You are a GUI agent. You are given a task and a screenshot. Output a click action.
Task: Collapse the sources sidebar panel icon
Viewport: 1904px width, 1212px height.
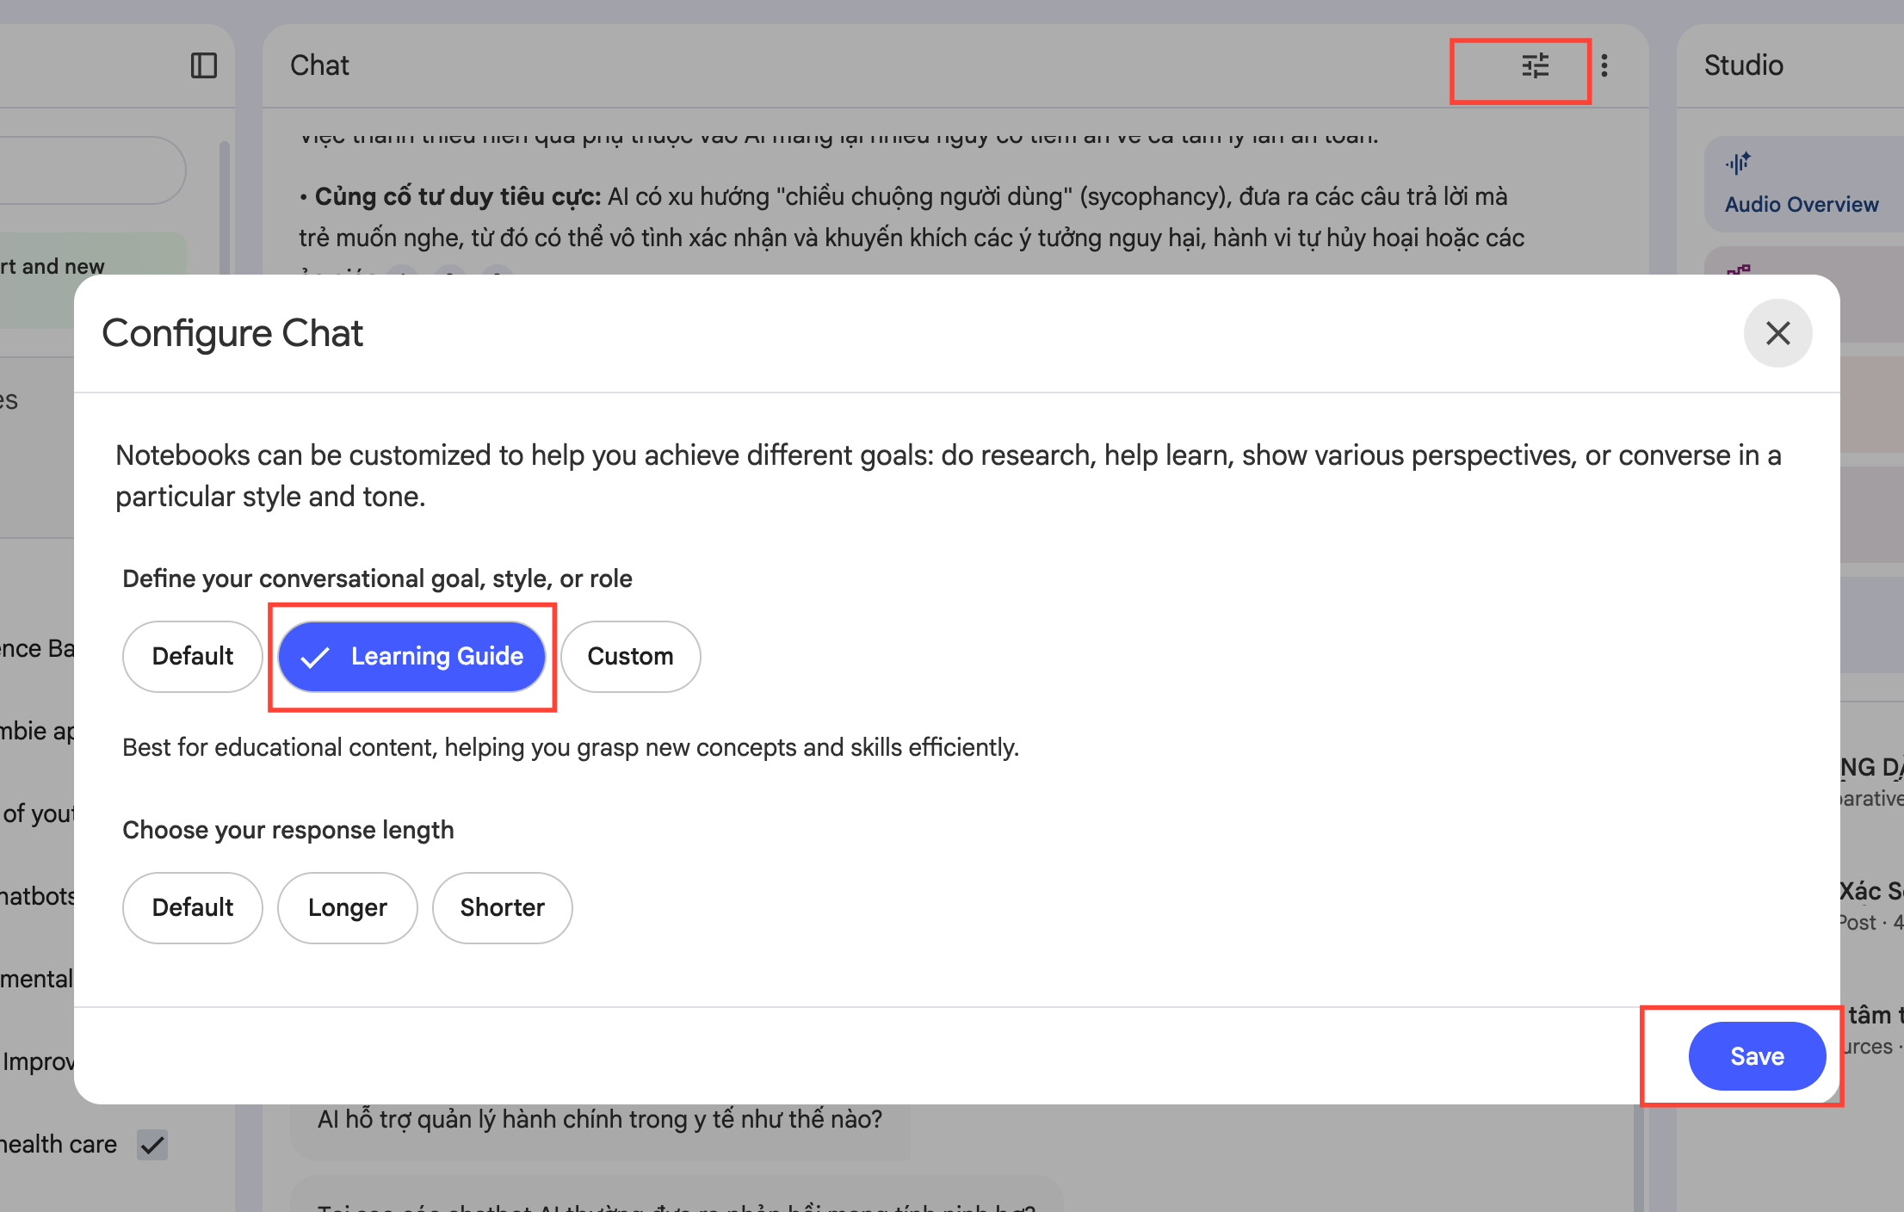coord(204,65)
